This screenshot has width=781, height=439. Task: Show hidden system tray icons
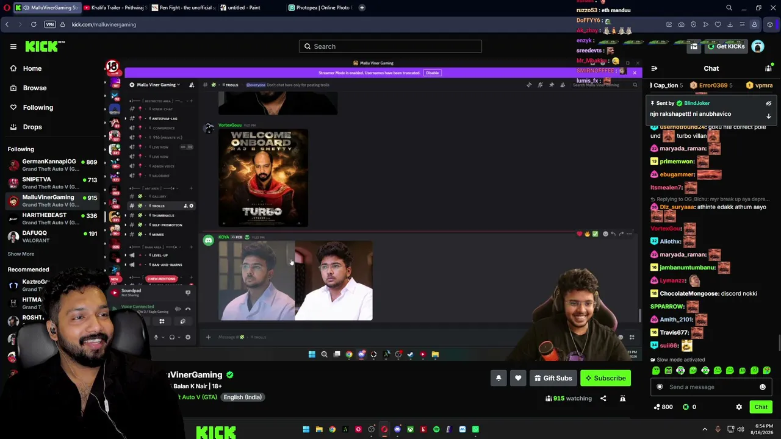coord(705,429)
